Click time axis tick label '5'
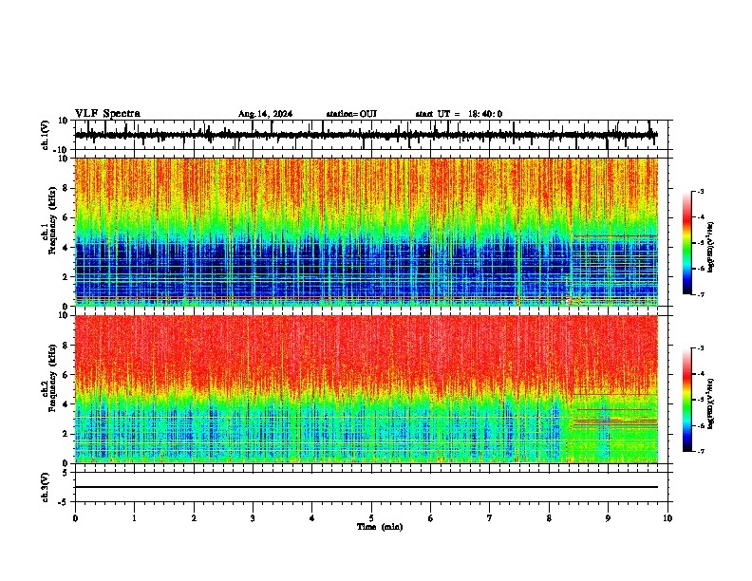Screen dimensions: 752x581 coord(371,518)
